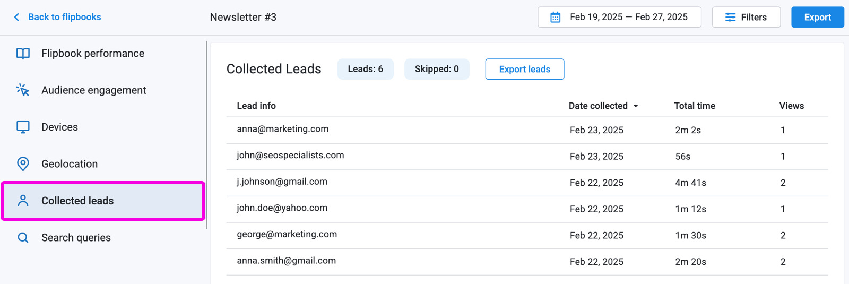Click the Devices monitor icon
The height and width of the screenshot is (284, 849).
23,127
